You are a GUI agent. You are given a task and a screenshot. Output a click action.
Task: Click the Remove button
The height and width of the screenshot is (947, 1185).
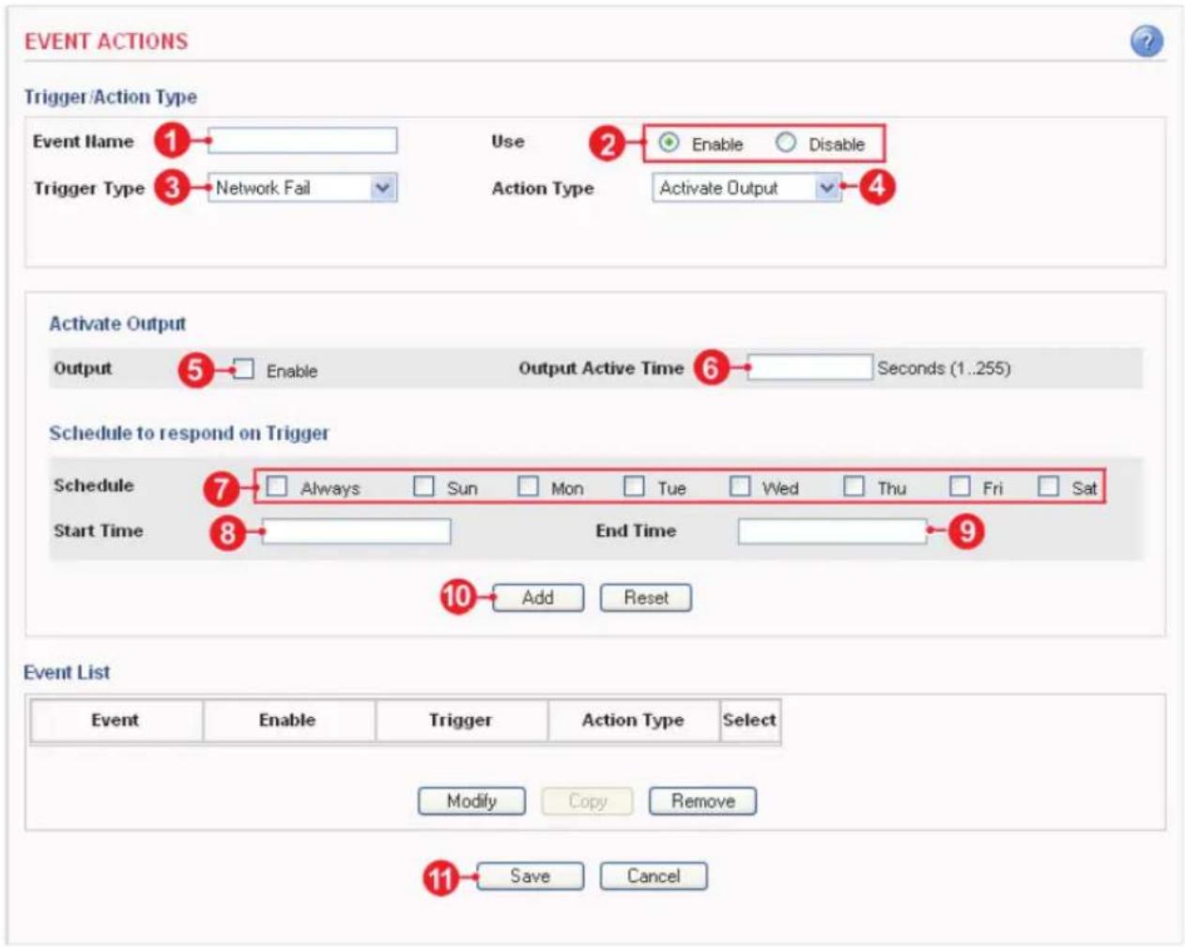point(702,802)
